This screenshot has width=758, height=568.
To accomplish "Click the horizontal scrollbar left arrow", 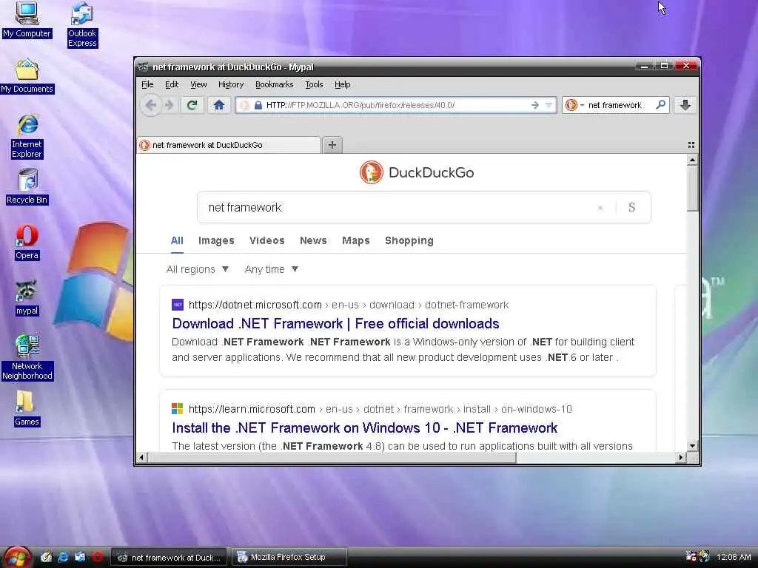I will point(141,457).
